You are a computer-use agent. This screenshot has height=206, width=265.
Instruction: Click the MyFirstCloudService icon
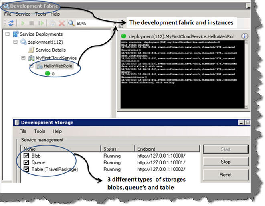point(31,58)
